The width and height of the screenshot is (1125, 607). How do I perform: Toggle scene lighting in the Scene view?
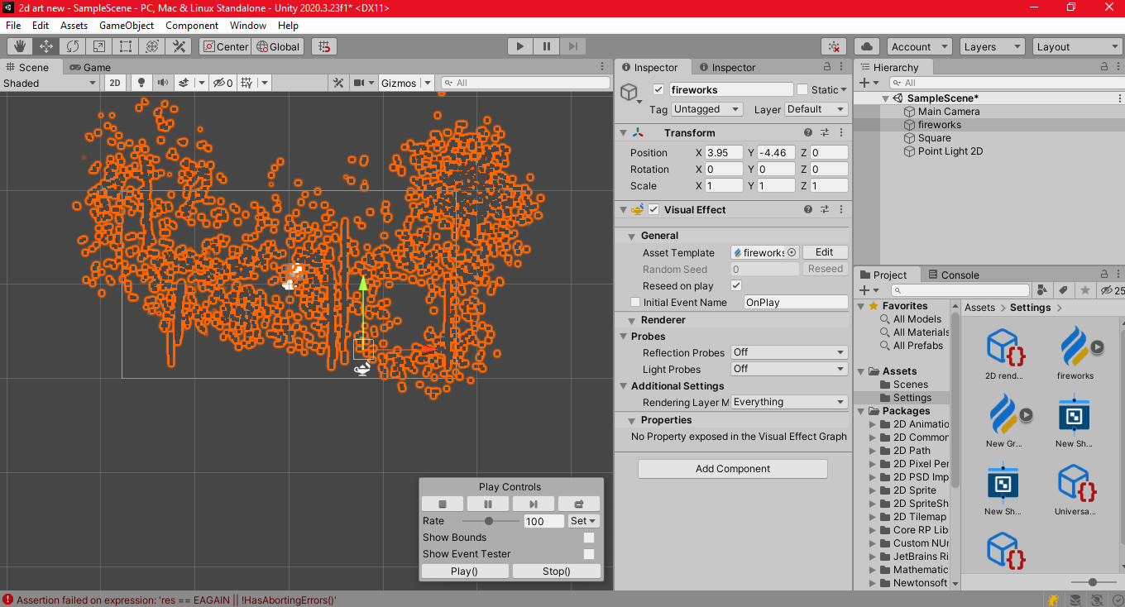click(141, 83)
